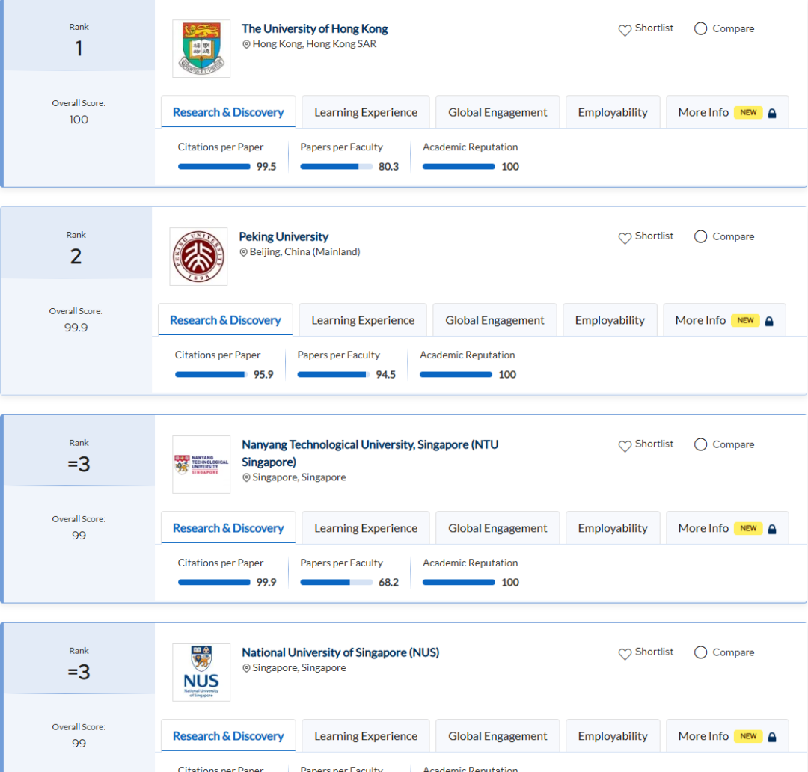
Task: Select Employability tab under Peking University
Action: pyautogui.click(x=610, y=321)
